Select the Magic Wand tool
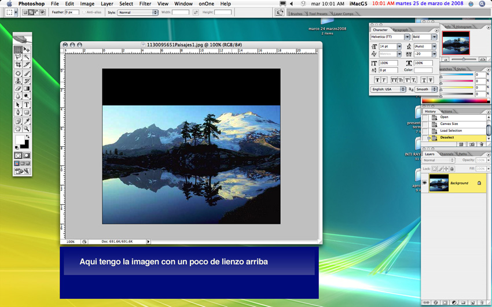 (27, 58)
